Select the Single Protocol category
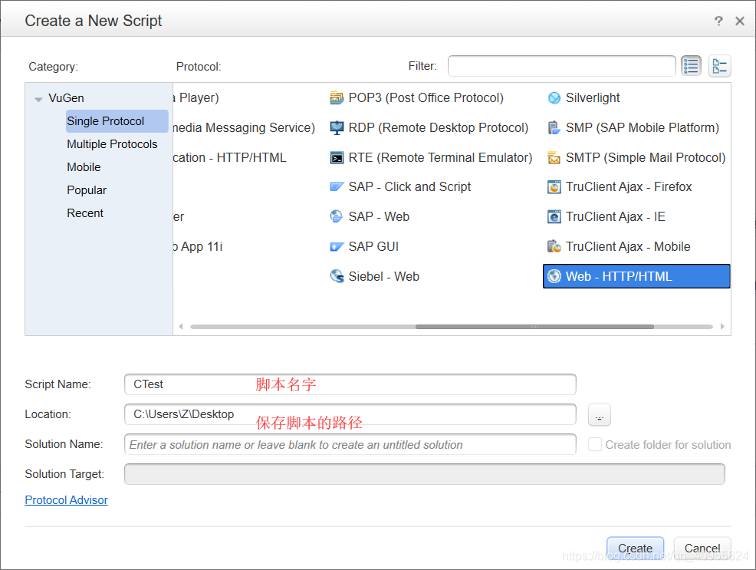The image size is (756, 570). click(x=117, y=121)
